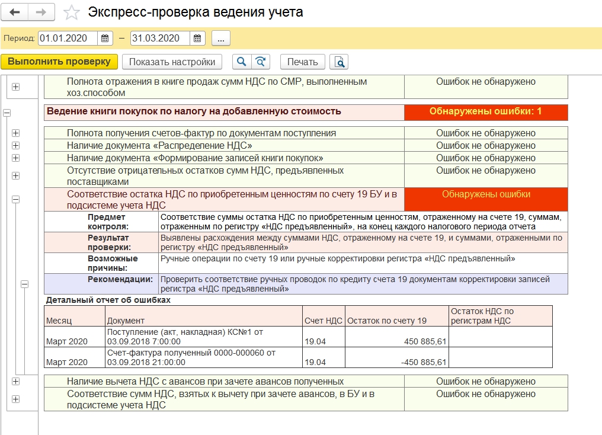Click the orange-red Обнаружены ошибки cell for счет 19 check
The height and width of the screenshot is (435, 602).
[x=486, y=199]
